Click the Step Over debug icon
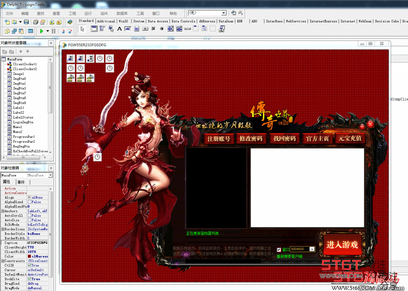 [70, 31]
